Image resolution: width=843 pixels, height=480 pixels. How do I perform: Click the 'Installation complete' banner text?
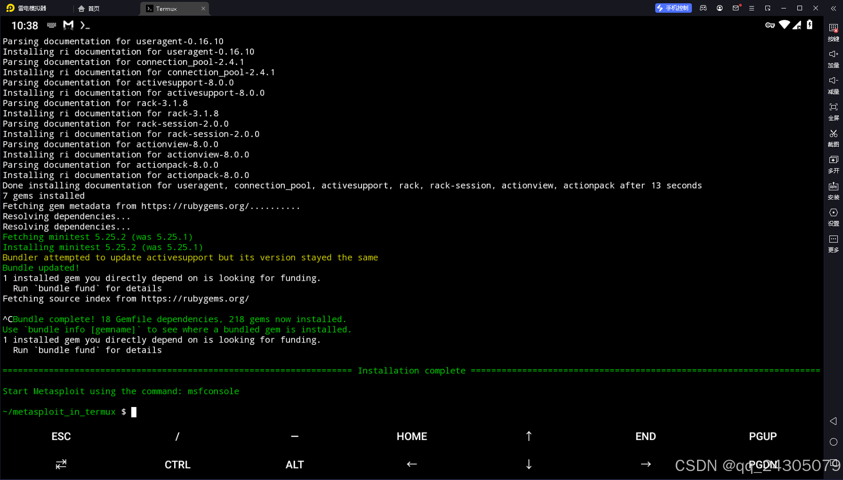(411, 371)
